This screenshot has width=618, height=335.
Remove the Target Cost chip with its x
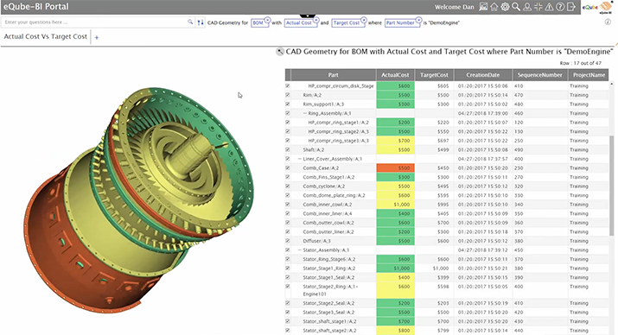(364, 20)
